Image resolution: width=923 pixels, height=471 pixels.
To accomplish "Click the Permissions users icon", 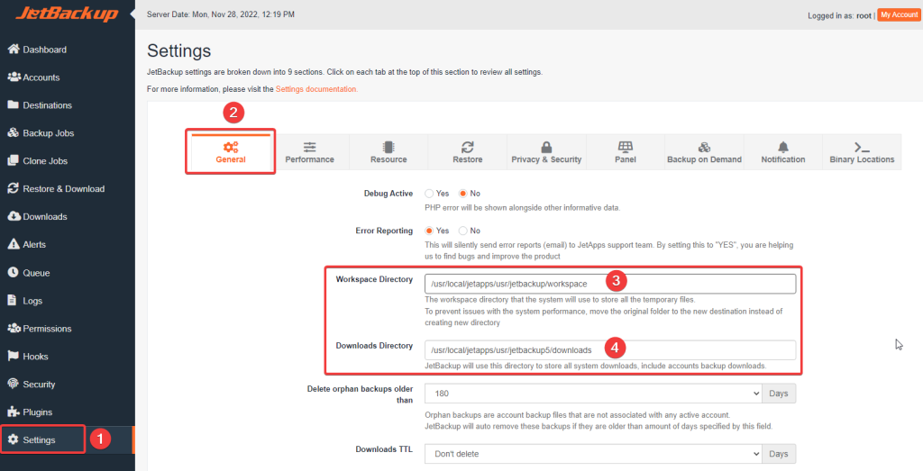I will (x=14, y=328).
